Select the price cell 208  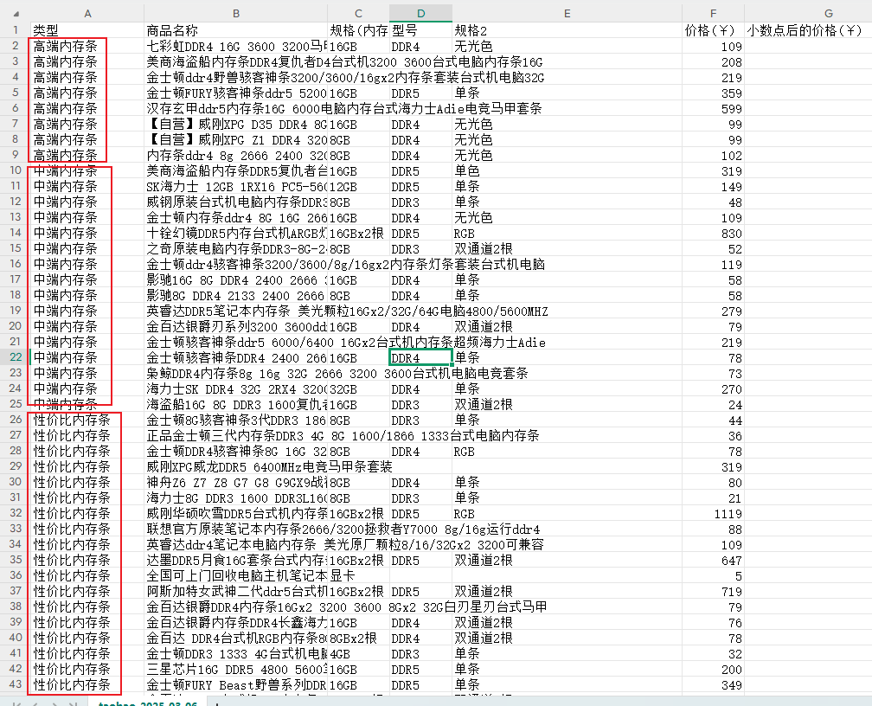pyautogui.click(x=713, y=61)
